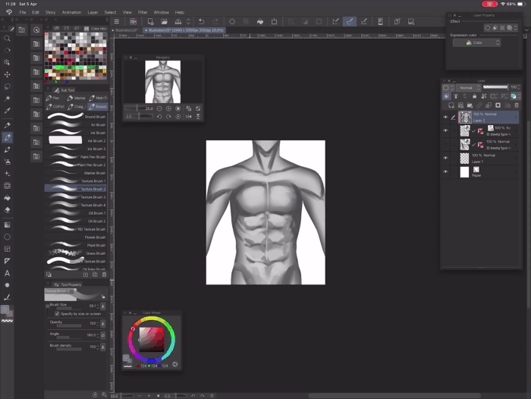Open the Animation menu

[x=71, y=12]
